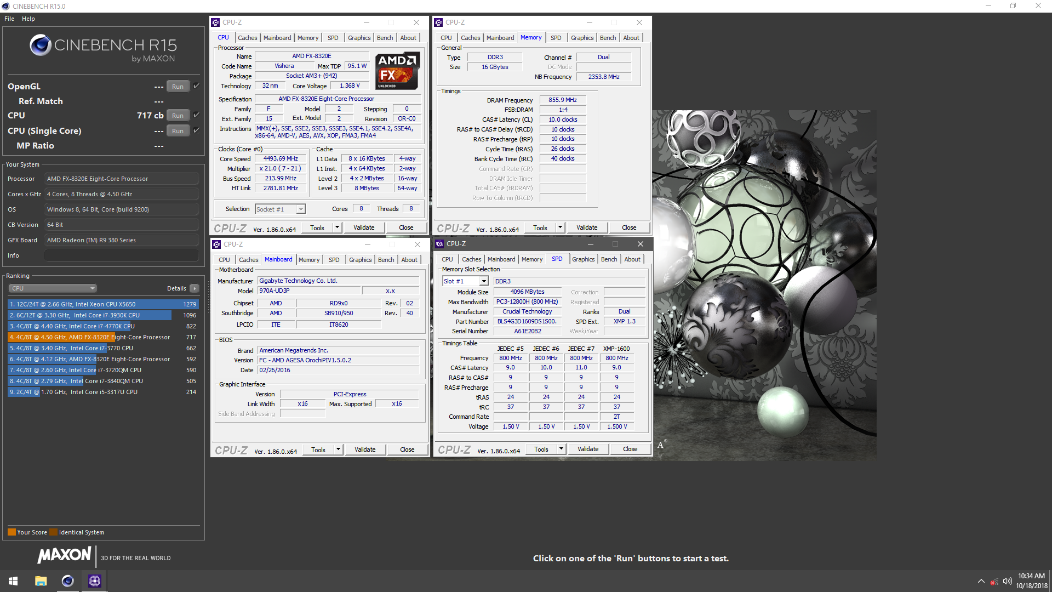The height and width of the screenshot is (592, 1052).
Task: Open Memory tab in the Mainboard window
Action: (x=308, y=260)
